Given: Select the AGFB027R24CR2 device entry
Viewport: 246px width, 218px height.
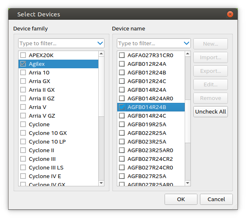Looking at the screenshot, I should (x=151, y=159).
